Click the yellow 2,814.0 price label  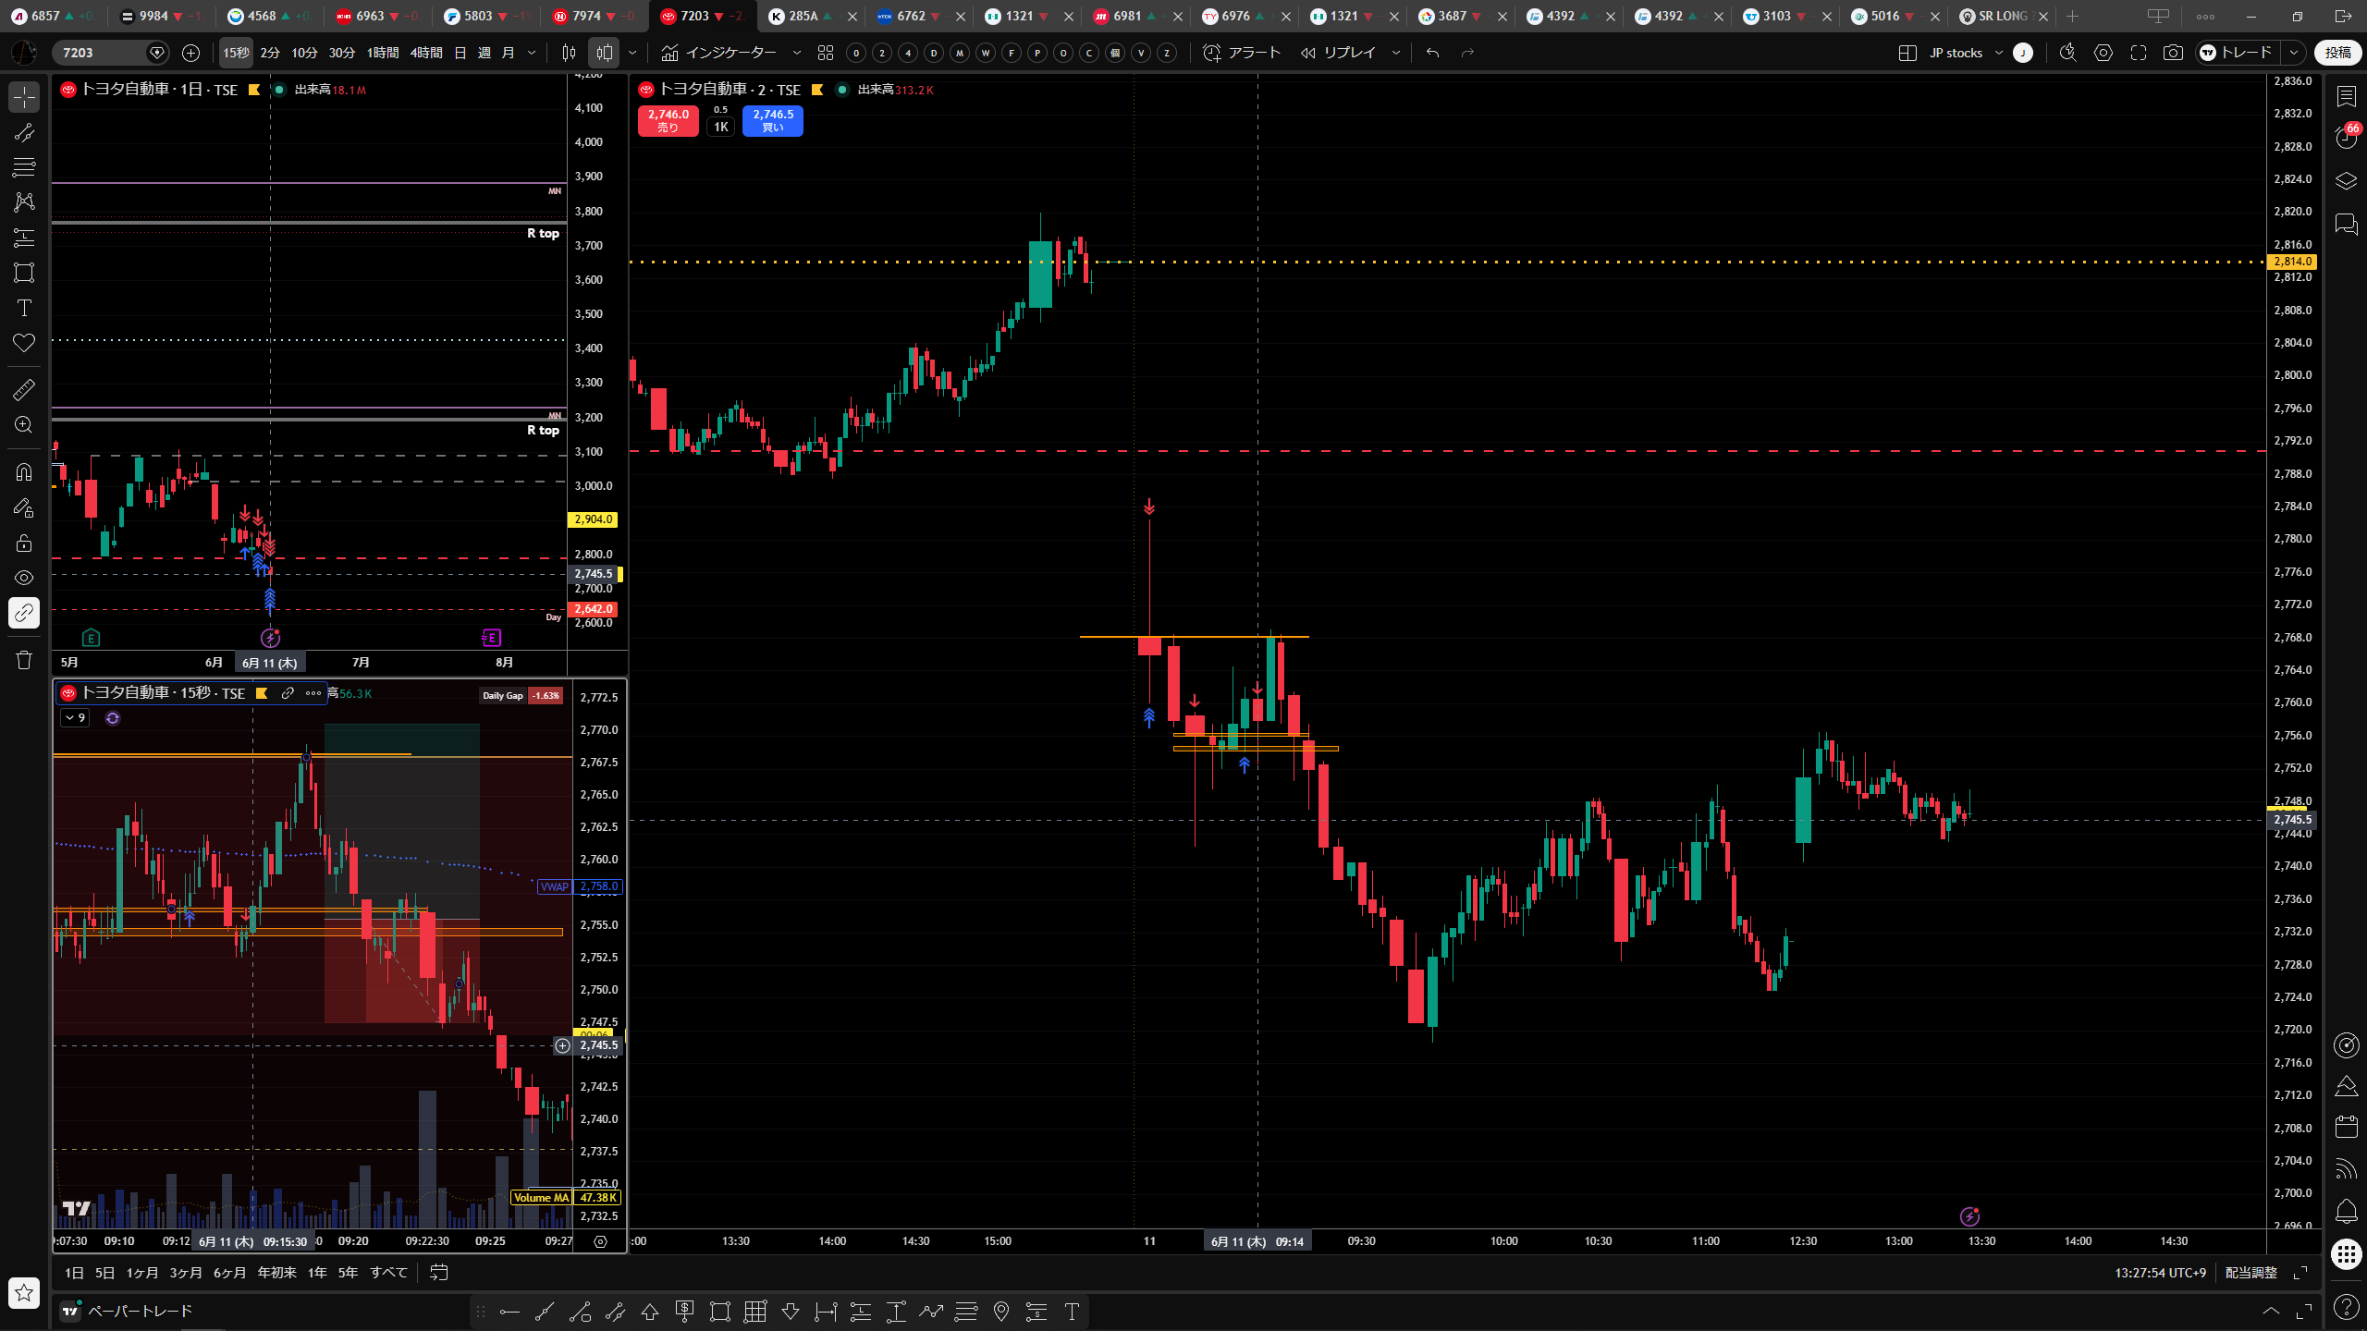coord(2293,262)
